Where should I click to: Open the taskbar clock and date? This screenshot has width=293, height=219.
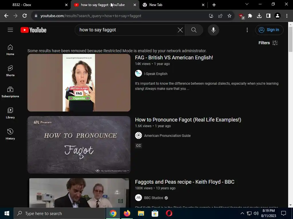(268, 213)
